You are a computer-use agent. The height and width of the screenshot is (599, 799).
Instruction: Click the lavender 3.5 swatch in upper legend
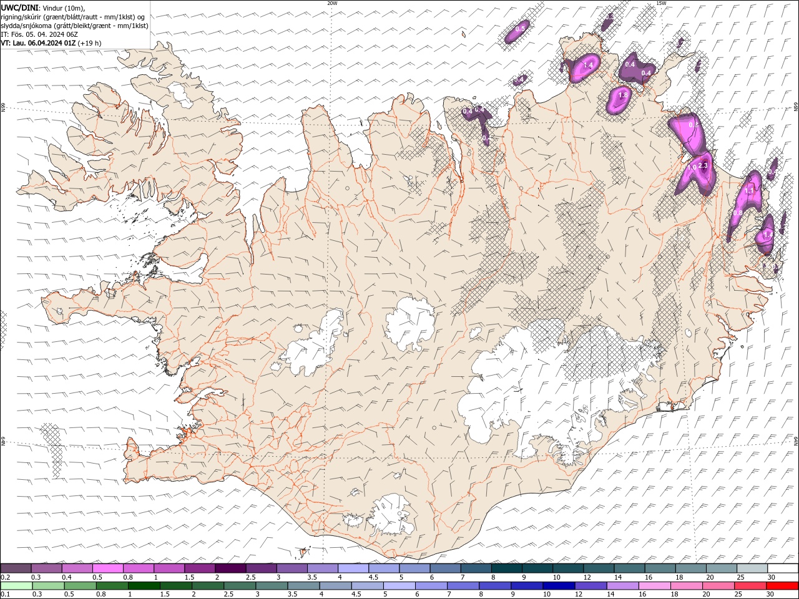(323, 568)
